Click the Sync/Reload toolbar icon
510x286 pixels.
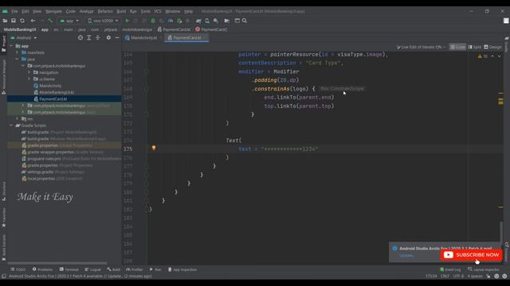(x=22, y=21)
